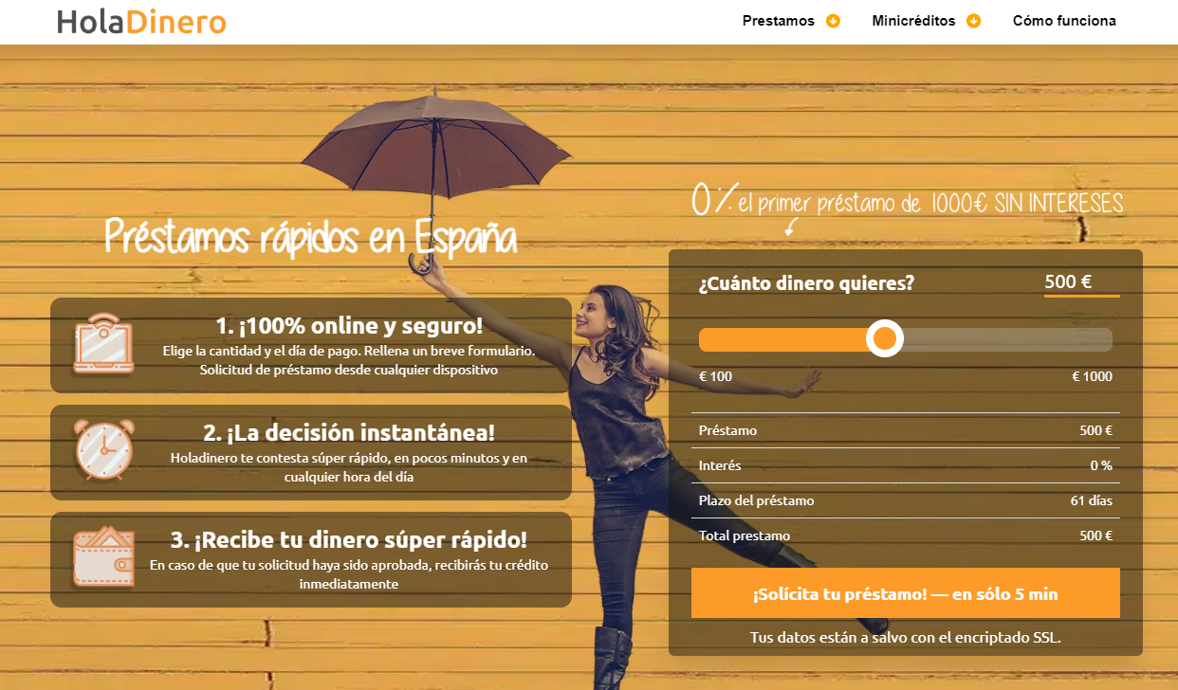Expand the Prestamos dropdown arrow

point(833,21)
